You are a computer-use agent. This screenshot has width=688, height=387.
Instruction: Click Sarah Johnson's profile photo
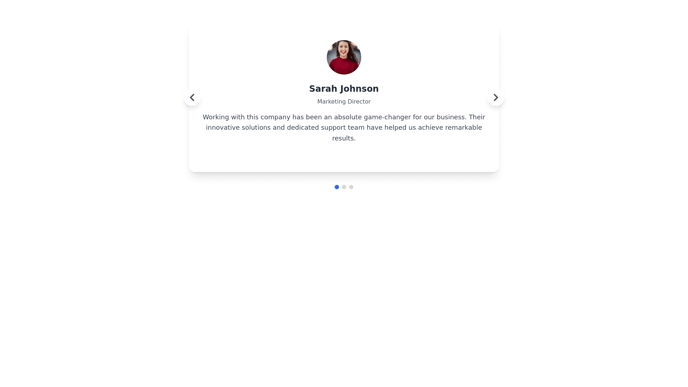coord(344,57)
